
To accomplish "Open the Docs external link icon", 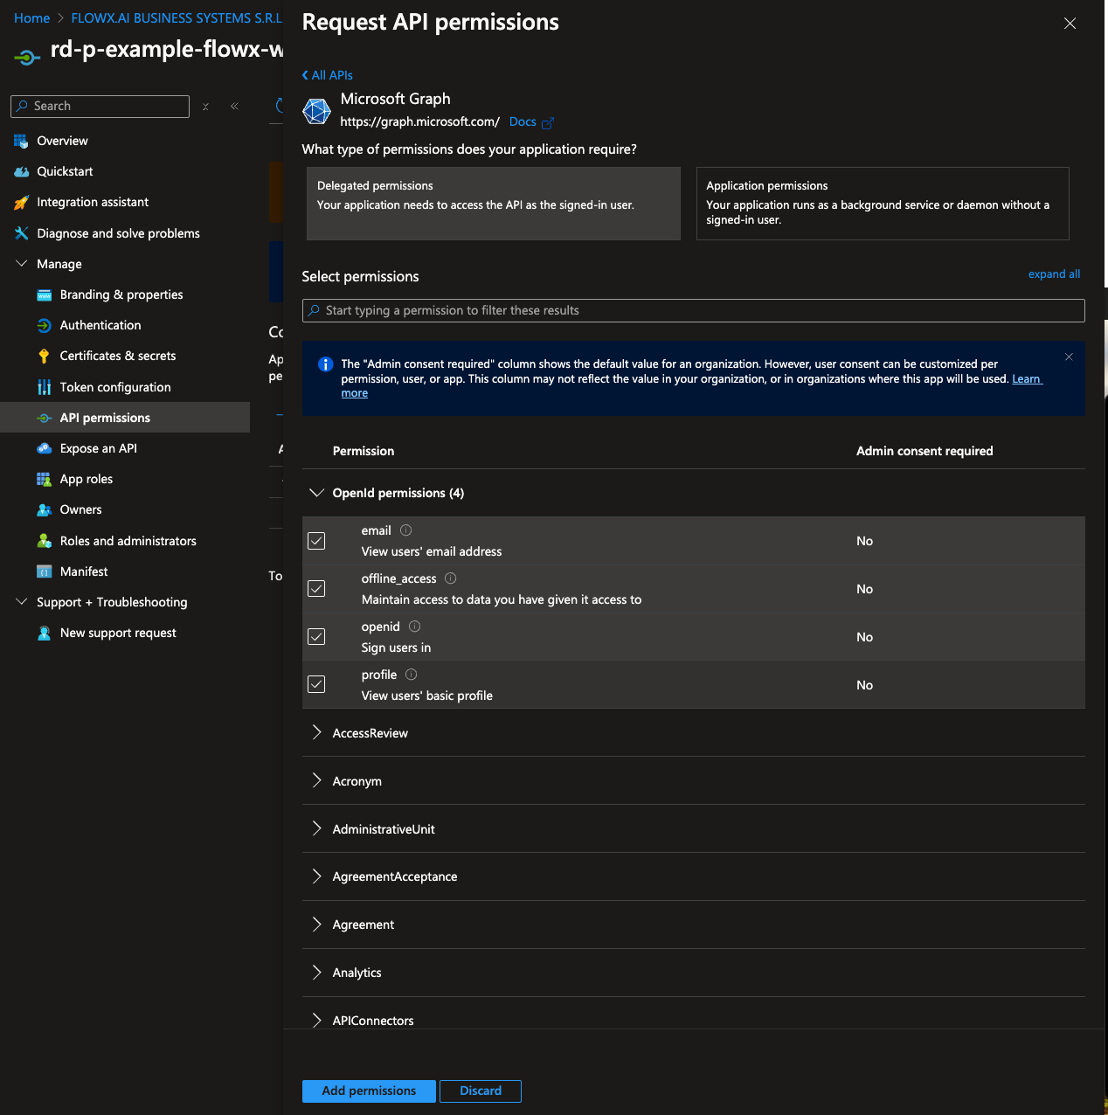I will [x=548, y=122].
